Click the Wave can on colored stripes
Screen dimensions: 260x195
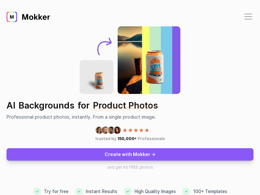pyautogui.click(x=155, y=67)
